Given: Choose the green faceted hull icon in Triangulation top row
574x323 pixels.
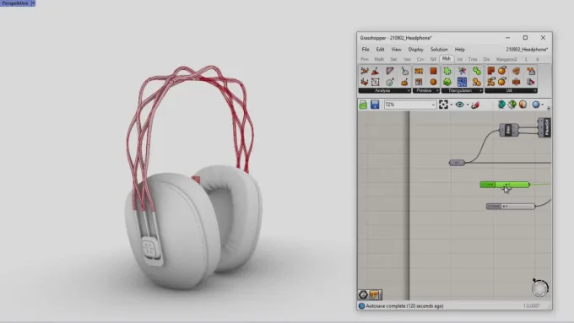Looking at the screenshot, I should tap(447, 71).
